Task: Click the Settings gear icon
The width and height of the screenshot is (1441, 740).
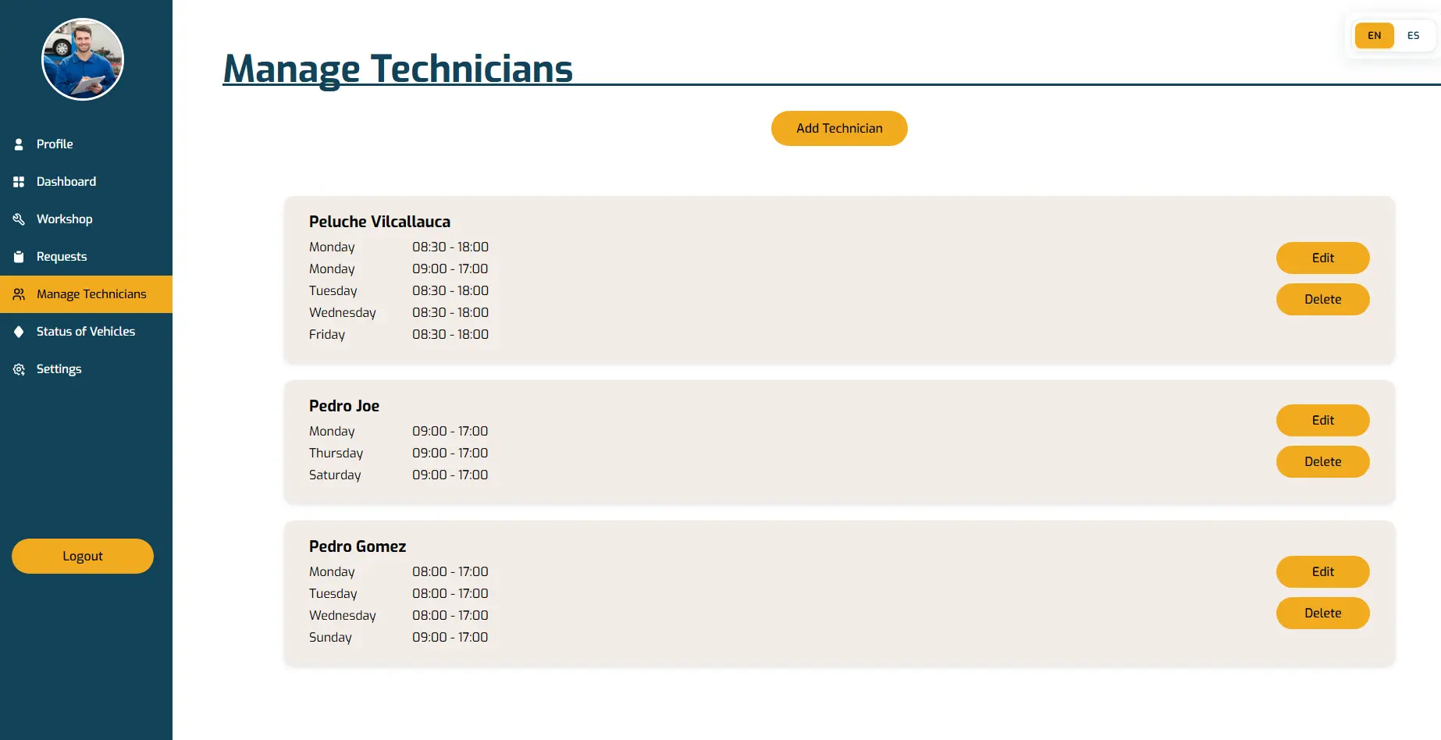Action: [19, 369]
